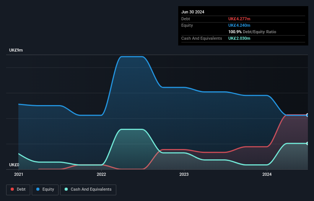
Task: Click the teal Cash legend dot
Action: click(66, 189)
